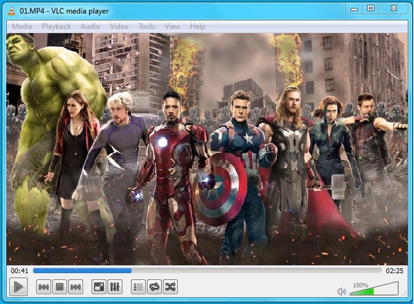Toggle fullscreen video mode

[x=99, y=287]
